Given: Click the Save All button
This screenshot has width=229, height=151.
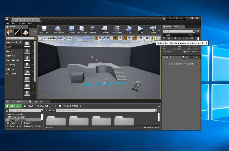Looking at the screenshot, I should [x=42, y=106].
